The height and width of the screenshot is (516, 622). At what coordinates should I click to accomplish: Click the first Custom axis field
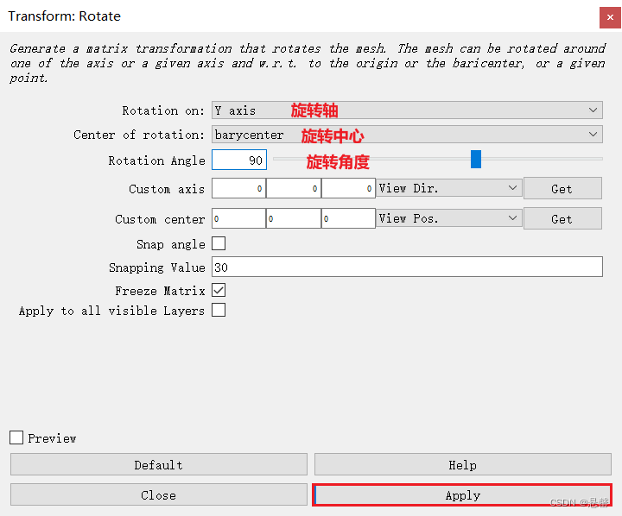pyautogui.click(x=238, y=189)
